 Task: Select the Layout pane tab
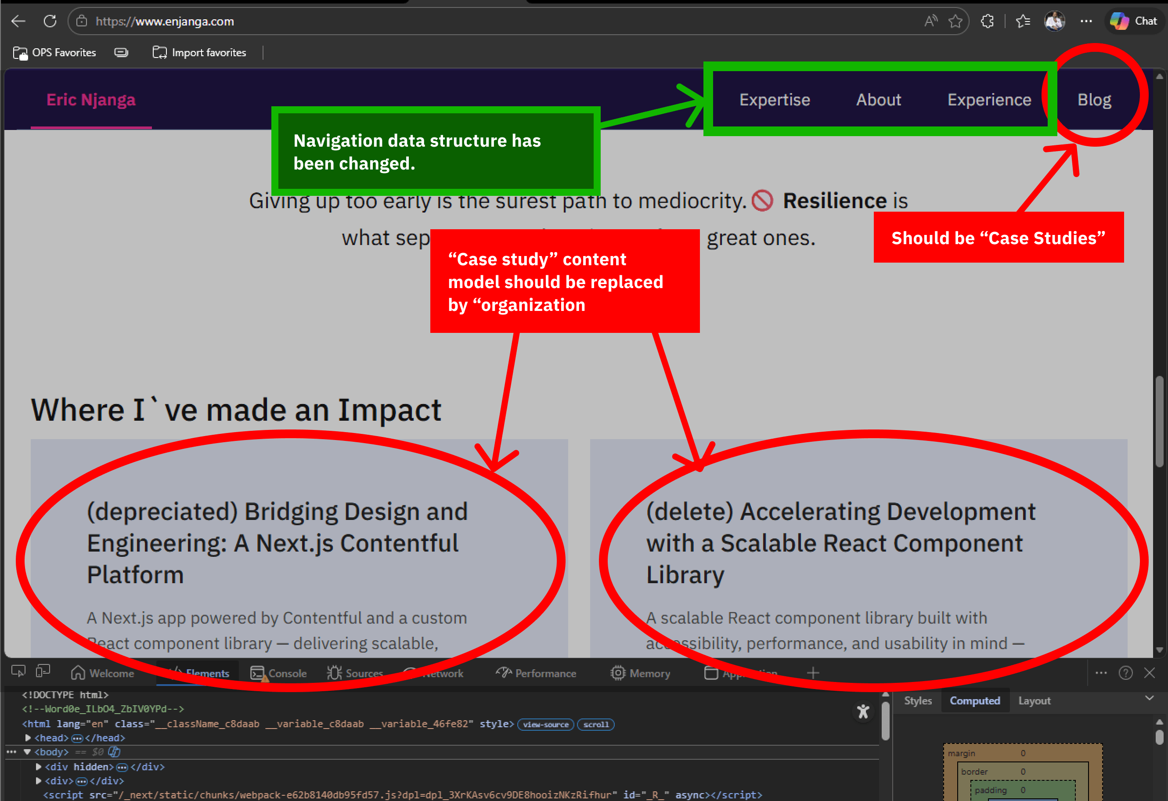pyautogui.click(x=1035, y=700)
